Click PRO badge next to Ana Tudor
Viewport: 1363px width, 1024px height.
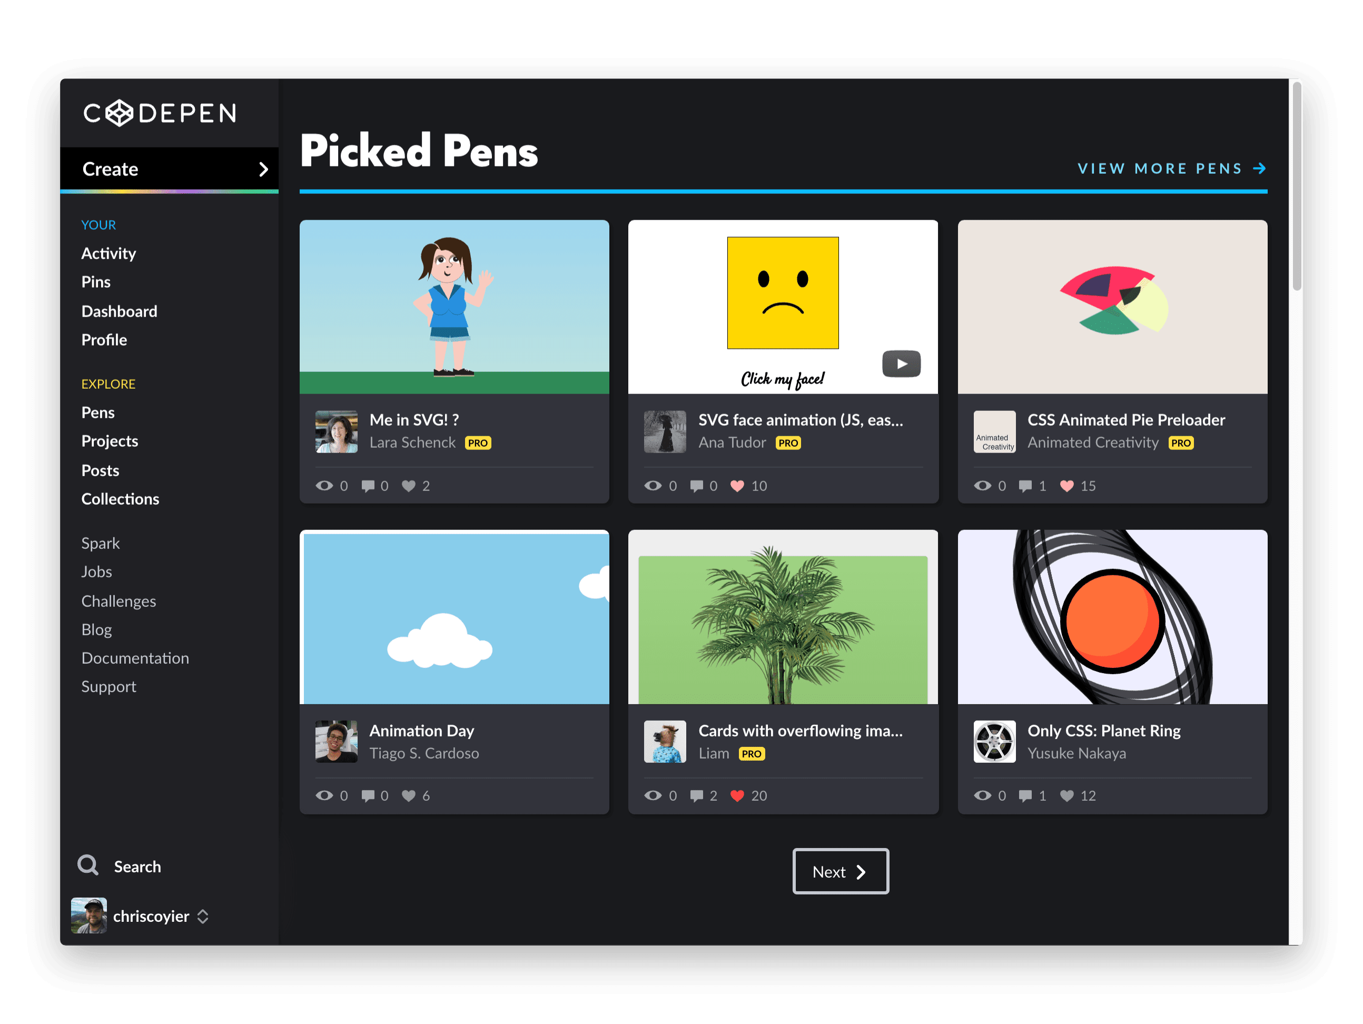tap(788, 442)
